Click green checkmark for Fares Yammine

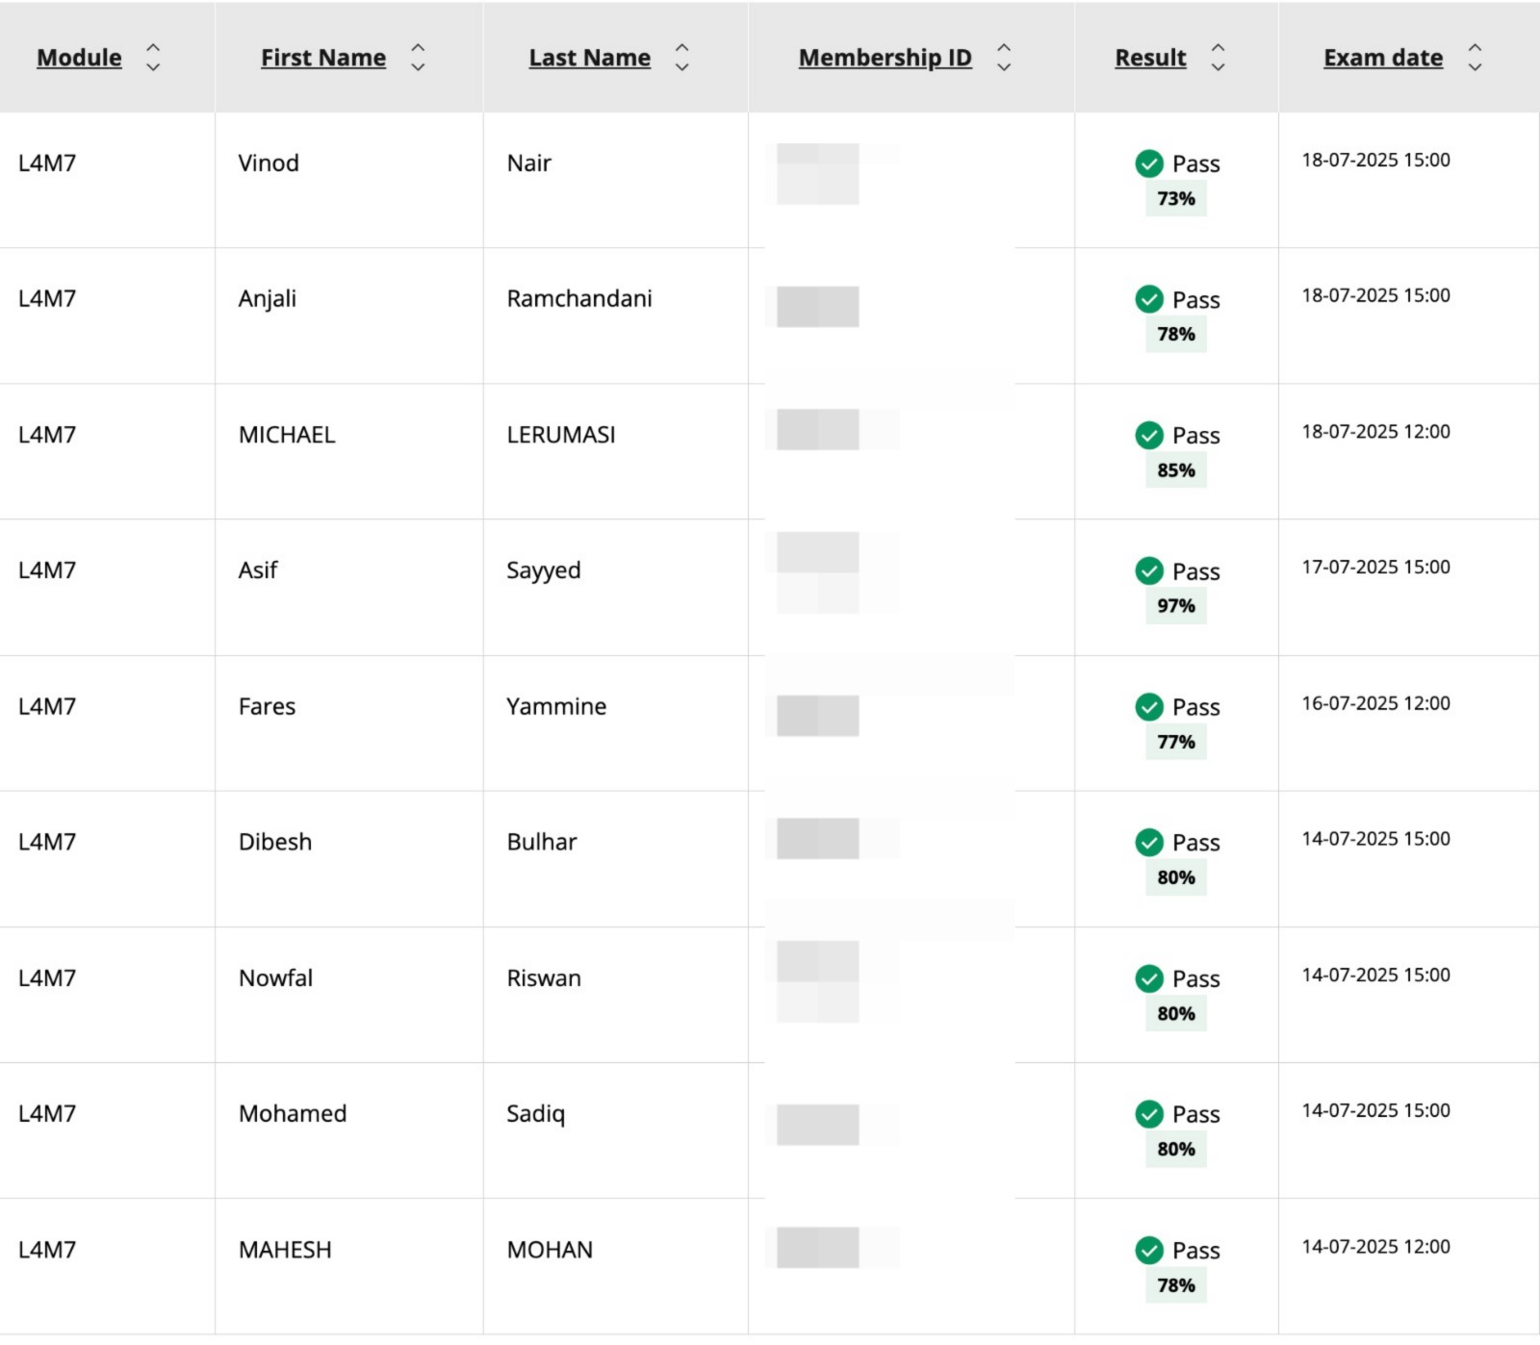(x=1149, y=706)
